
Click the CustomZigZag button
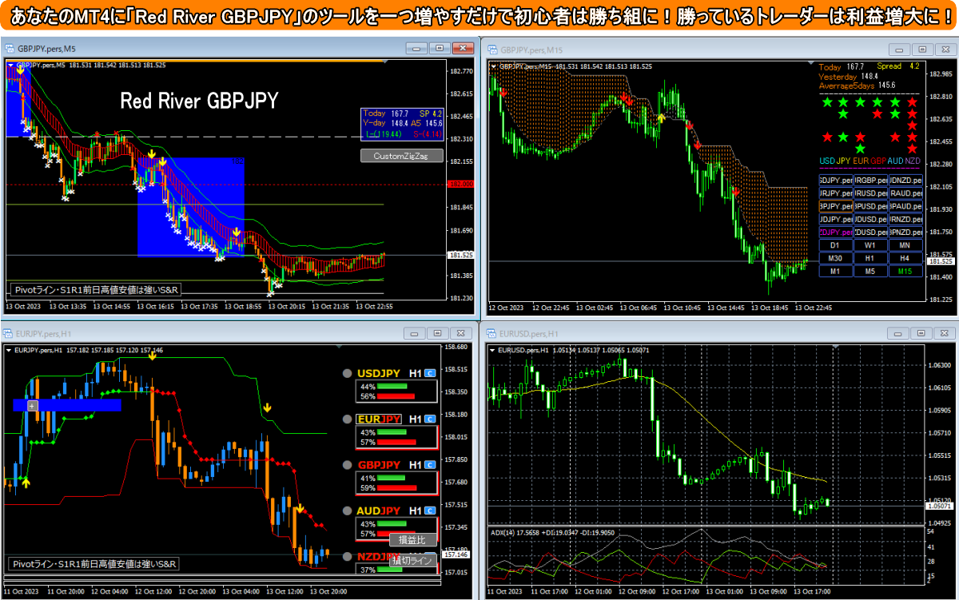pos(401,157)
